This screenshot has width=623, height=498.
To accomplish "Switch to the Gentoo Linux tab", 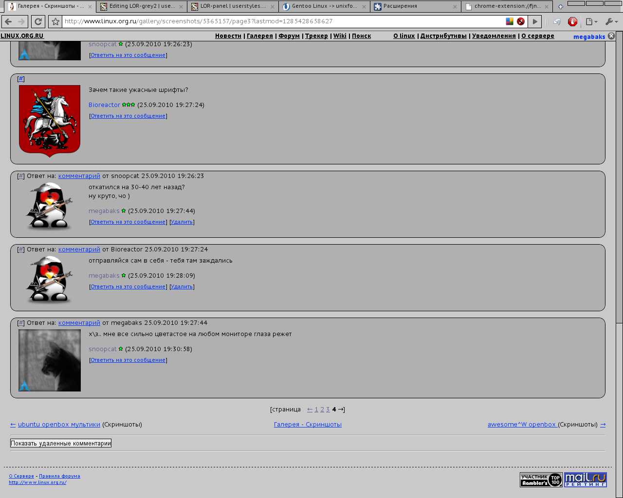I will click(x=324, y=6).
